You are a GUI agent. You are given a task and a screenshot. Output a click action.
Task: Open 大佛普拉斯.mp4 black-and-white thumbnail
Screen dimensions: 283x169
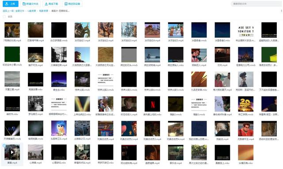click(59, 54)
